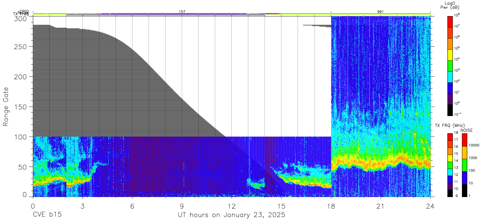Image resolution: width=484 pixels, height=223 pixels.
Task: Click the y-axis tick label '200'
Action: pyautogui.click(x=21, y=77)
